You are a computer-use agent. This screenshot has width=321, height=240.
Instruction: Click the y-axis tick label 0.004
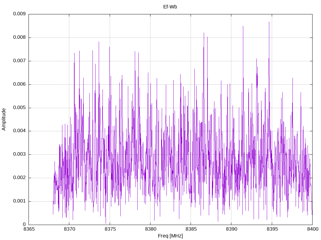pyautogui.click(x=19, y=131)
